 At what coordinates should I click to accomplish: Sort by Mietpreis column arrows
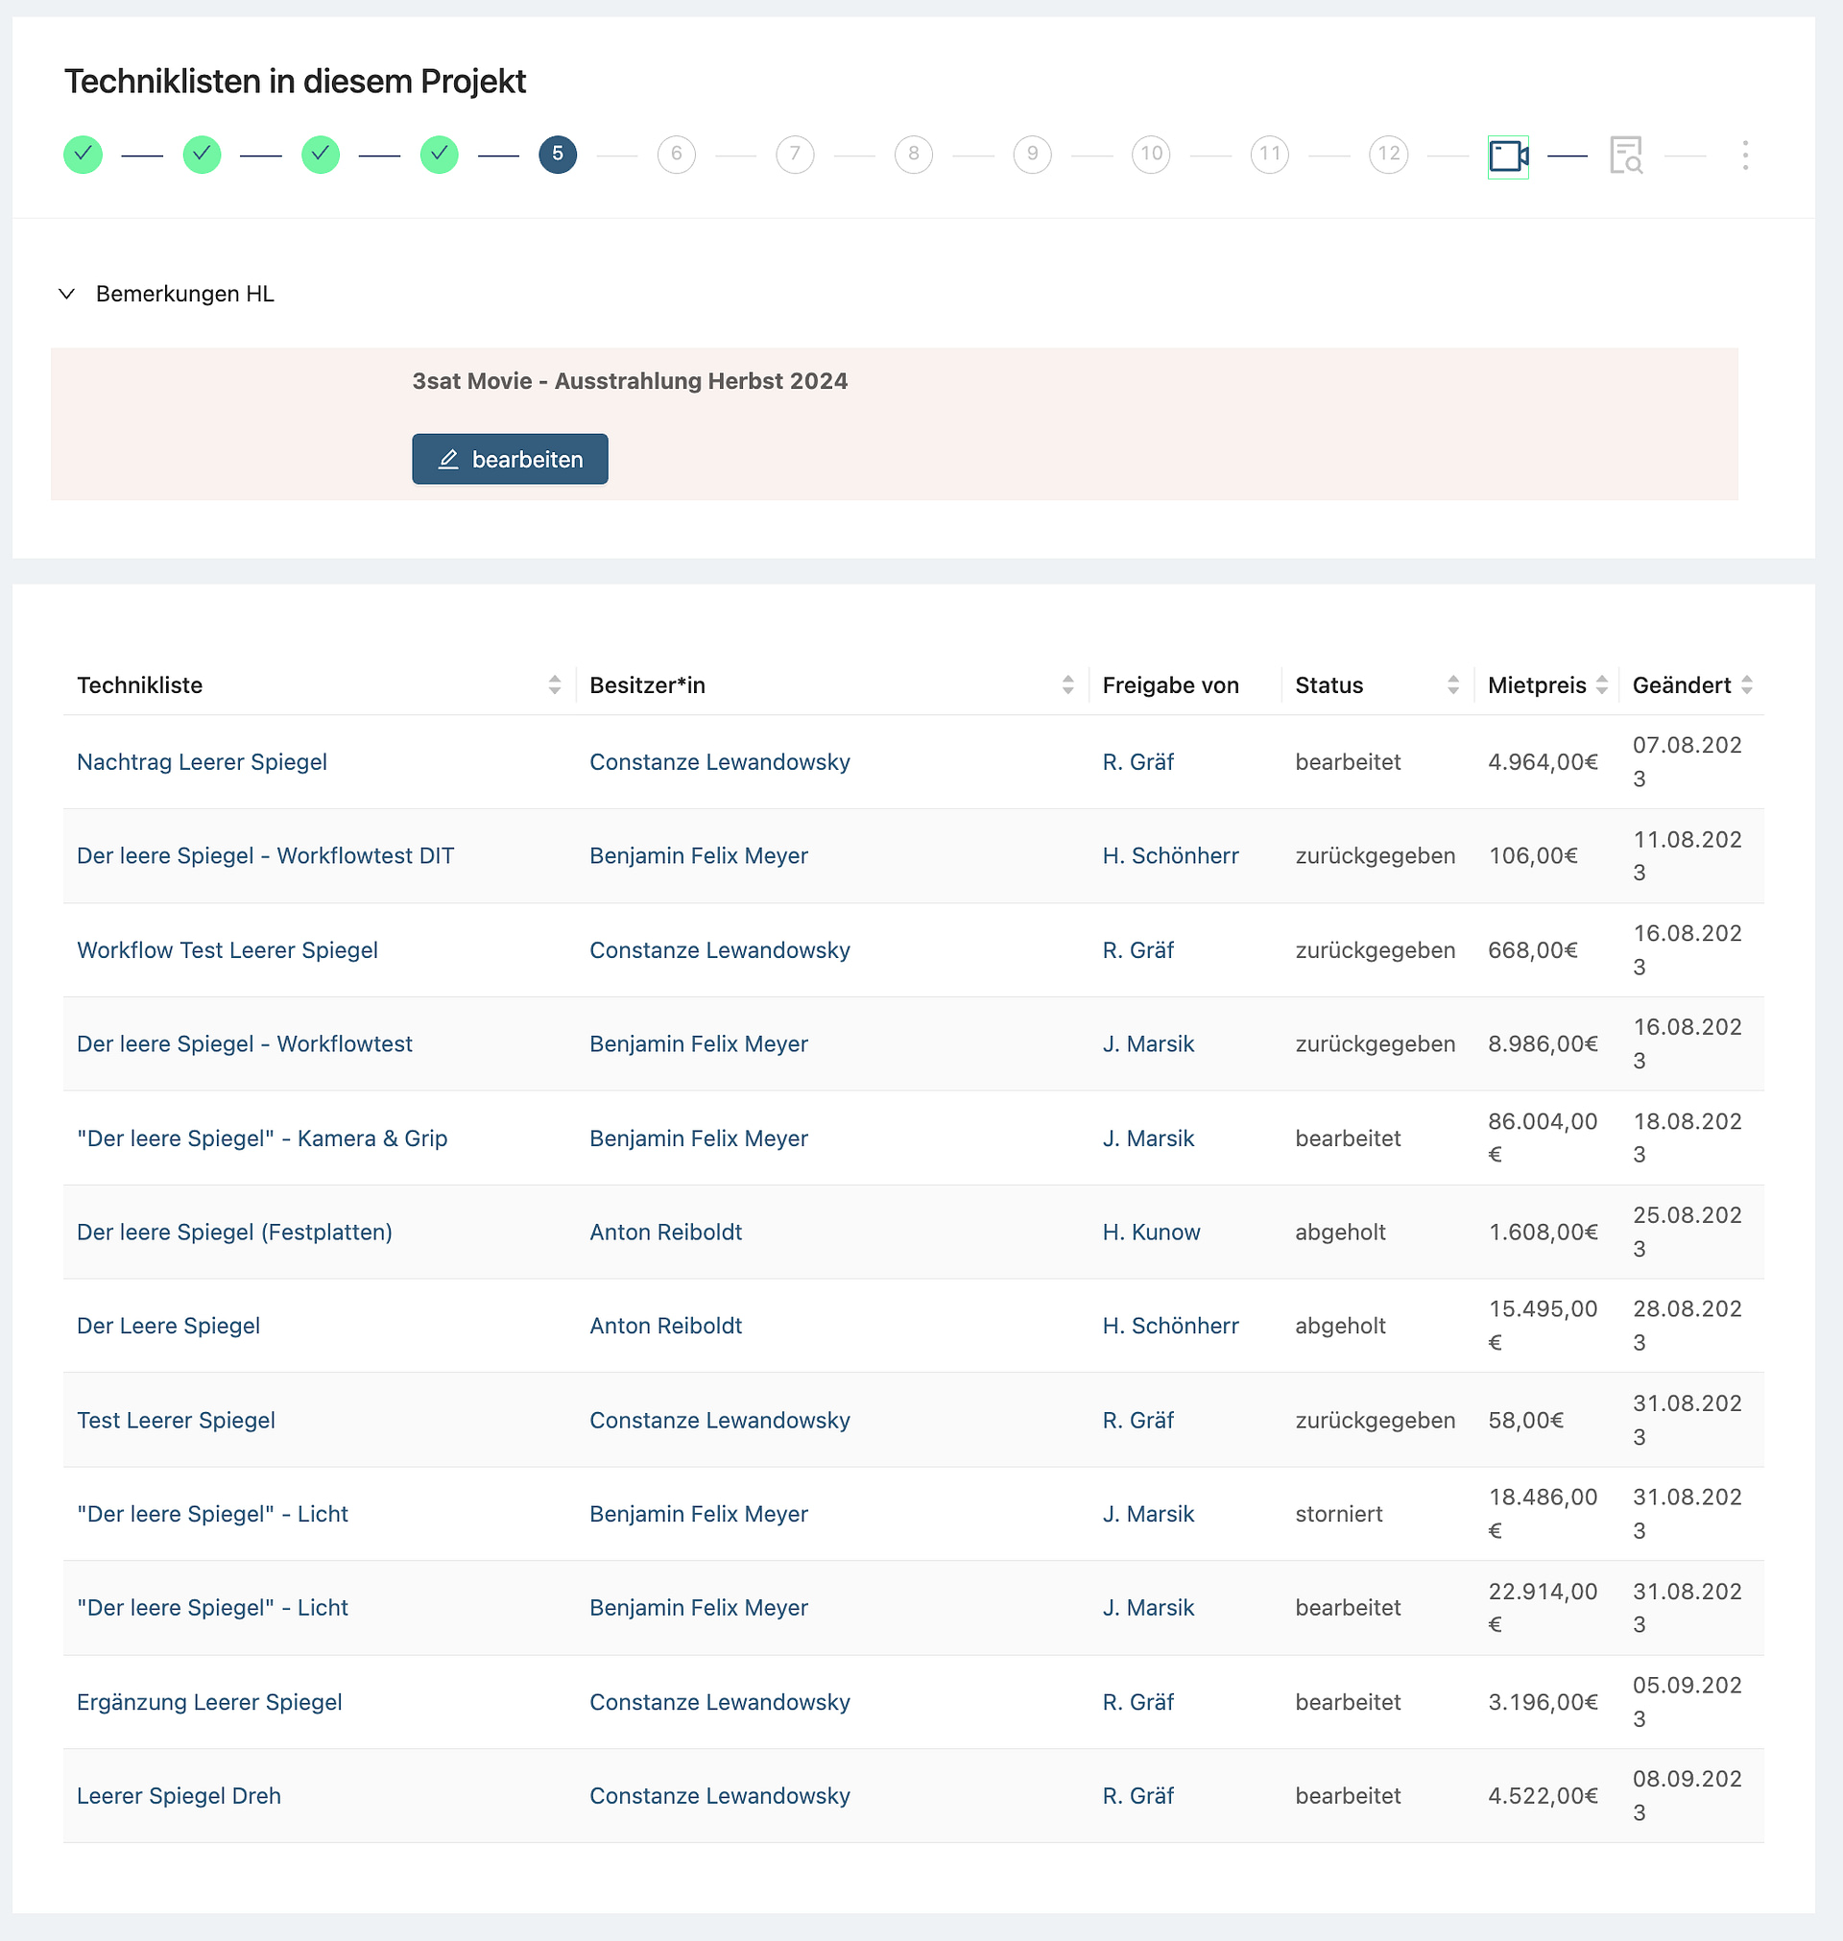coord(1601,684)
